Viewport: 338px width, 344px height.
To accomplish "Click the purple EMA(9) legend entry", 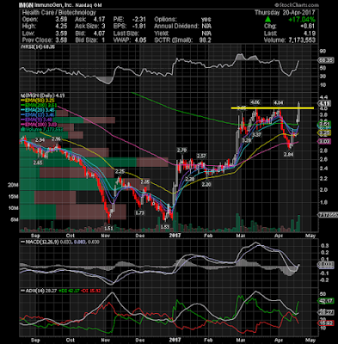I will point(36,120).
